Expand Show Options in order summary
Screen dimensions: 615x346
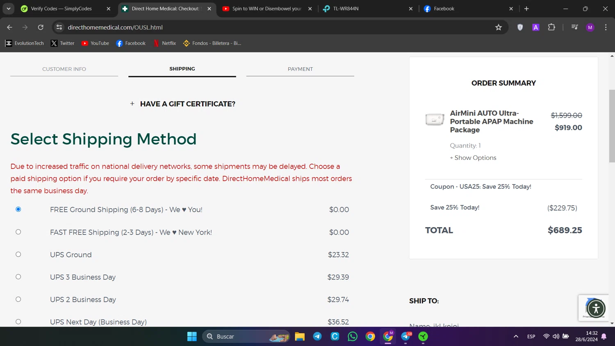pos(473,158)
